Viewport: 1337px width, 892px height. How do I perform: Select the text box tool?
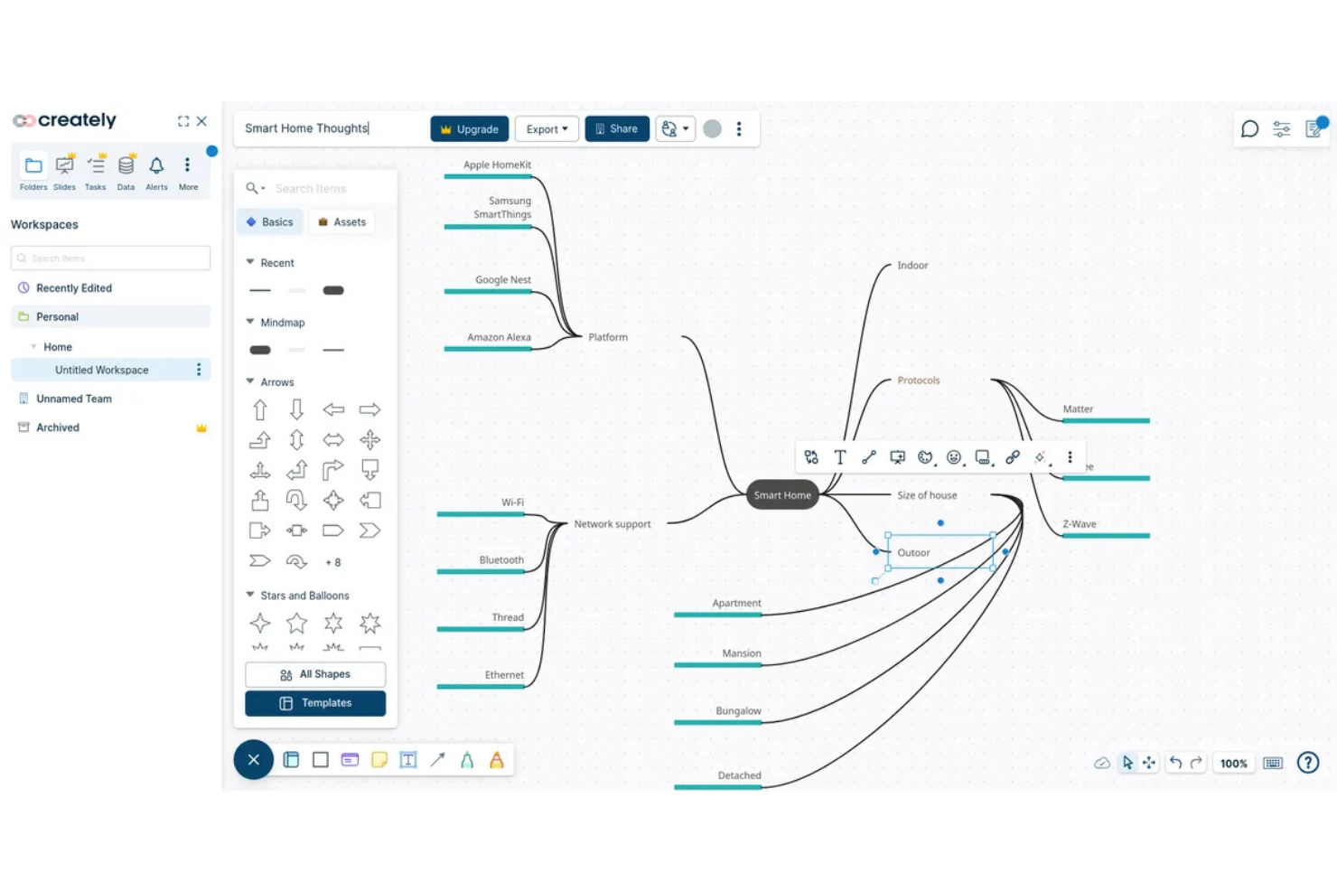point(408,760)
